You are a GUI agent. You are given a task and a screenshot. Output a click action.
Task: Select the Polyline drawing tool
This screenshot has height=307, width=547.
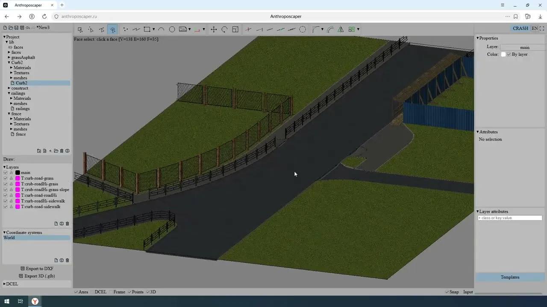pos(136,29)
